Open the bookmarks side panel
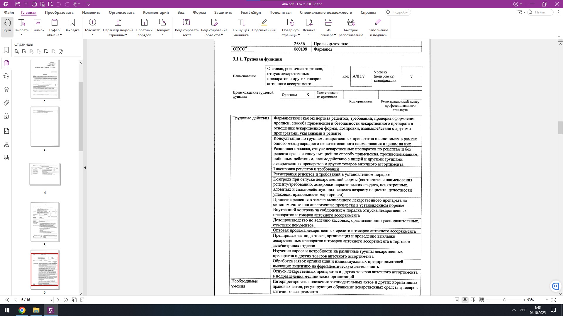The height and width of the screenshot is (316, 563). [6, 50]
